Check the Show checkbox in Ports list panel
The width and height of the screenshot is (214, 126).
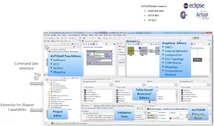(119, 52)
